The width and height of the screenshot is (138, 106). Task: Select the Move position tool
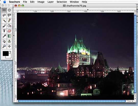[9, 46]
